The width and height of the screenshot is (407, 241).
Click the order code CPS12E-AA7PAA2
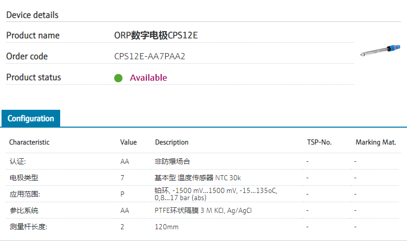point(149,57)
